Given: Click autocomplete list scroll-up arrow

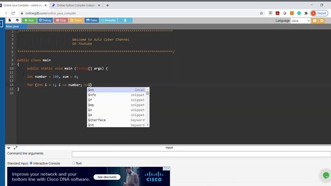Looking at the screenshot, I should [147, 89].
